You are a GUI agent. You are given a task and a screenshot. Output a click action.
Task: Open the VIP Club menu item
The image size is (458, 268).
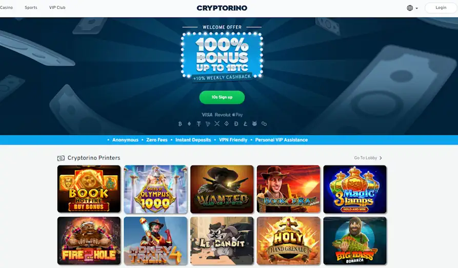[57, 8]
